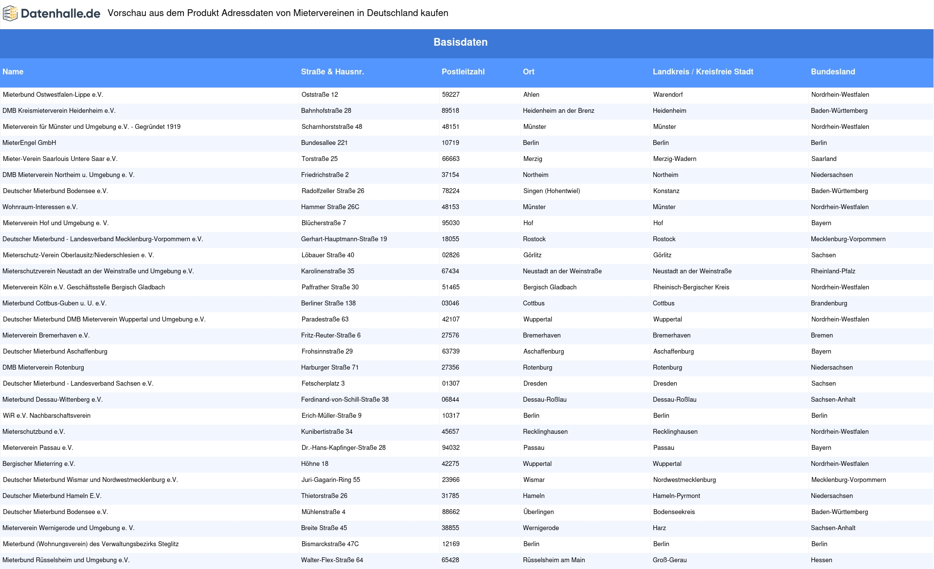
Task: Click the Warendorf district cell
Action: [x=668, y=95]
